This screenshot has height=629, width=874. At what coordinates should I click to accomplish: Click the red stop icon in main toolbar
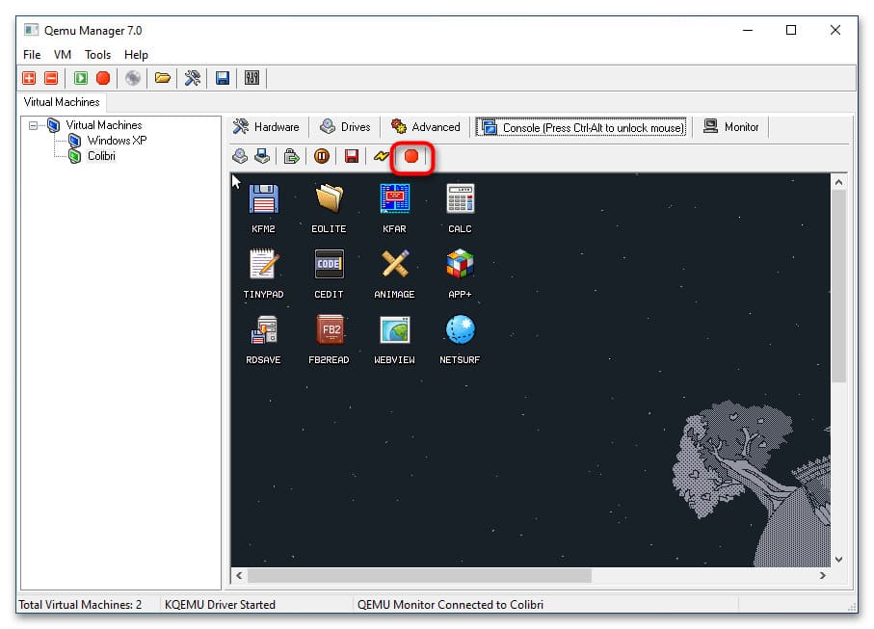[x=103, y=78]
